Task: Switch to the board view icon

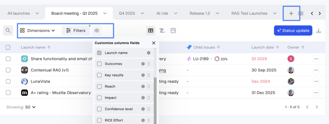Action: [173, 31]
